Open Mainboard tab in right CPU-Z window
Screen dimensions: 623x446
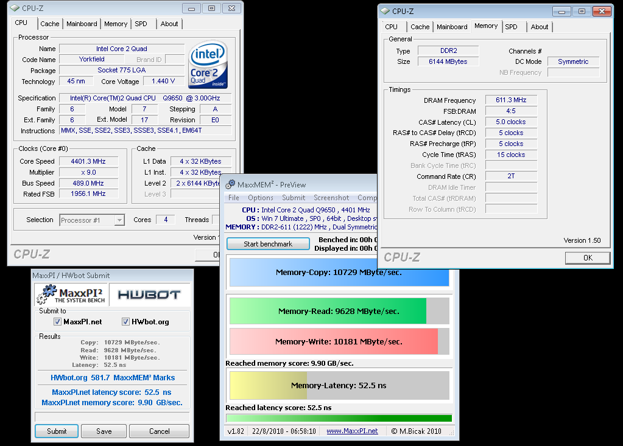tap(452, 27)
